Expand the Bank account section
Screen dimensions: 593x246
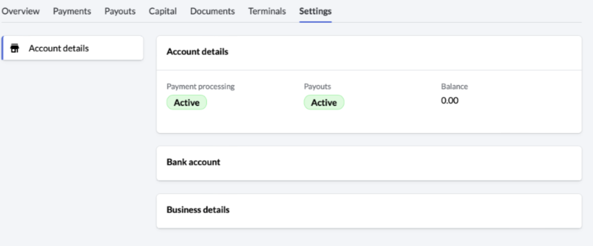coord(369,163)
